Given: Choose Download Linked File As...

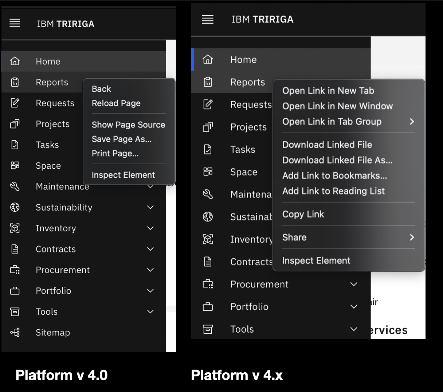Looking at the screenshot, I should (x=337, y=160).
